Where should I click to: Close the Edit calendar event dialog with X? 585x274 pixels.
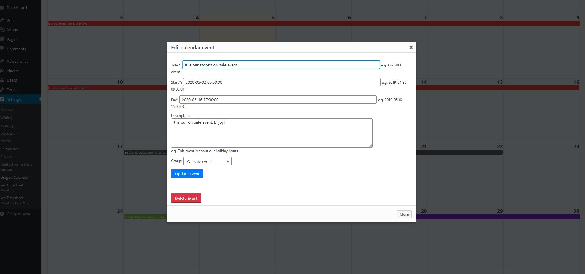[x=411, y=47]
